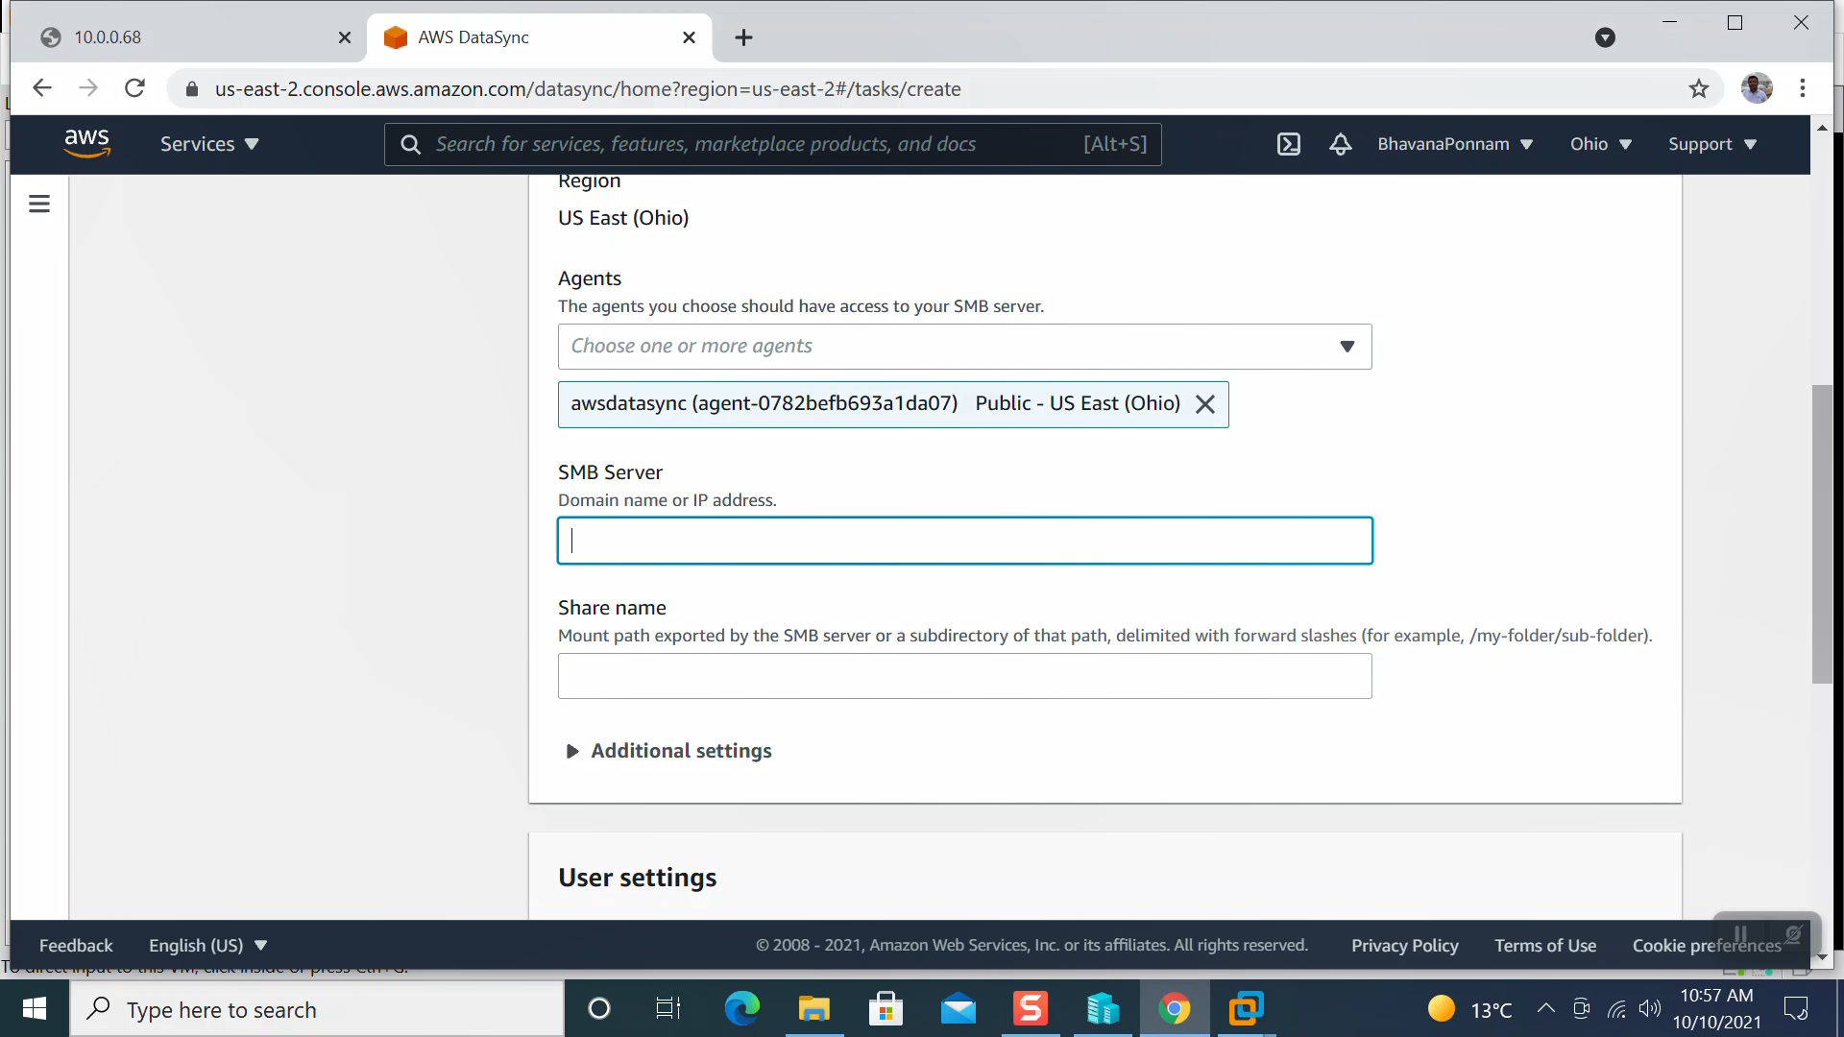Open the AWS notifications bell
Image resolution: width=1844 pixels, height=1037 pixels.
[1340, 144]
